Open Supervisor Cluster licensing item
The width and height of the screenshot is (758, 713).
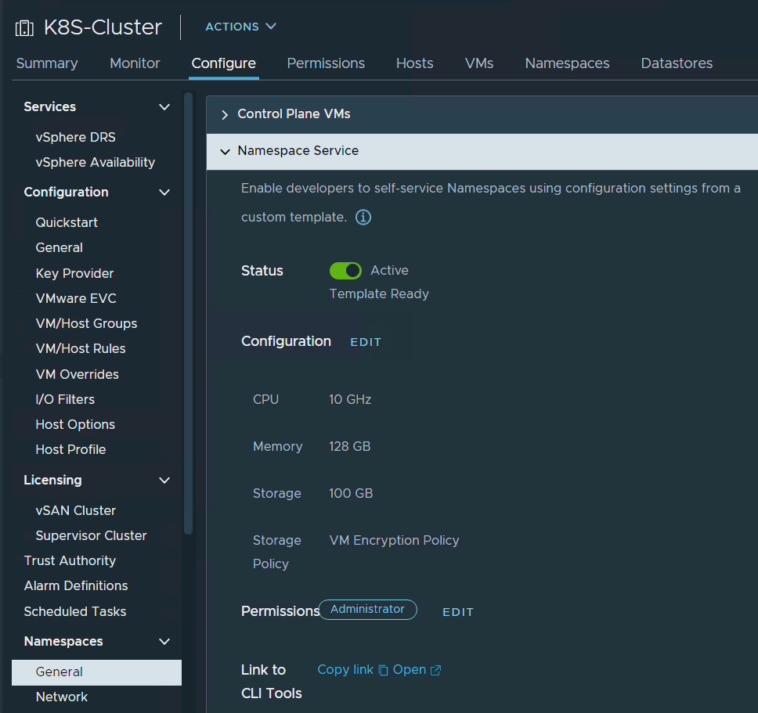pos(91,535)
